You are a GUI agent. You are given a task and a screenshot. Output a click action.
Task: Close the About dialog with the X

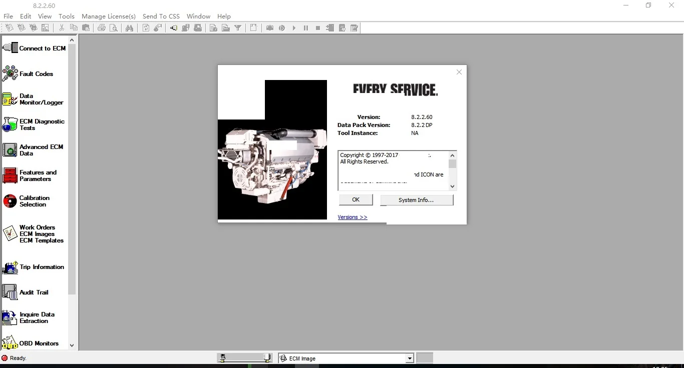point(459,72)
